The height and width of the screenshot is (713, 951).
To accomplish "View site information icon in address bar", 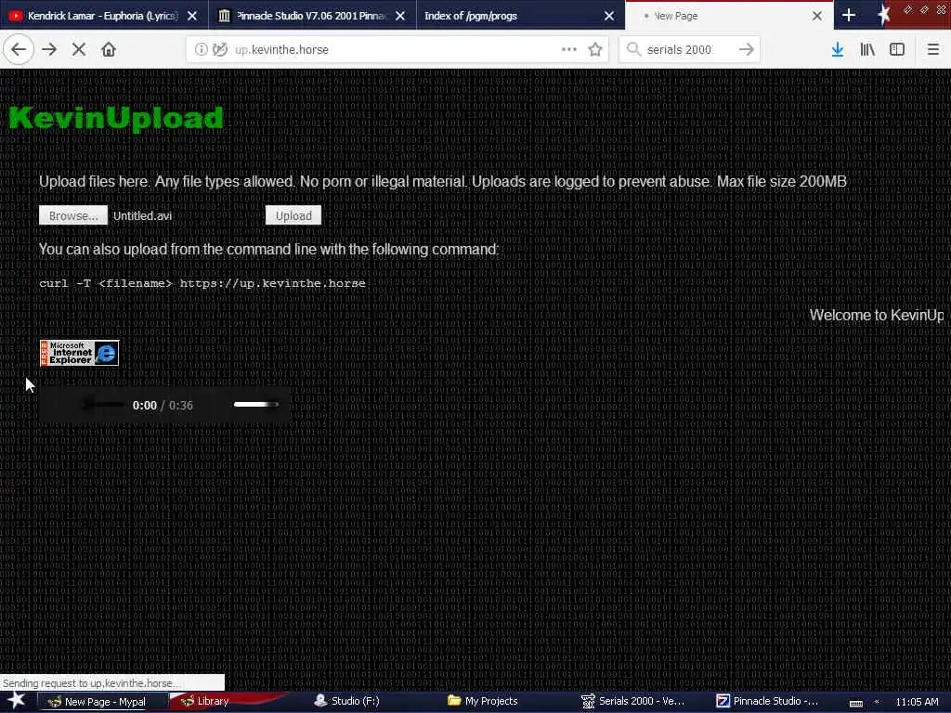I will [x=201, y=50].
